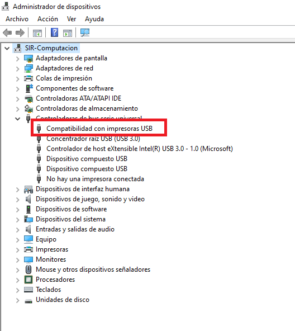
Task: Expand the Adaptadores de red node
Action: [x=18, y=69]
